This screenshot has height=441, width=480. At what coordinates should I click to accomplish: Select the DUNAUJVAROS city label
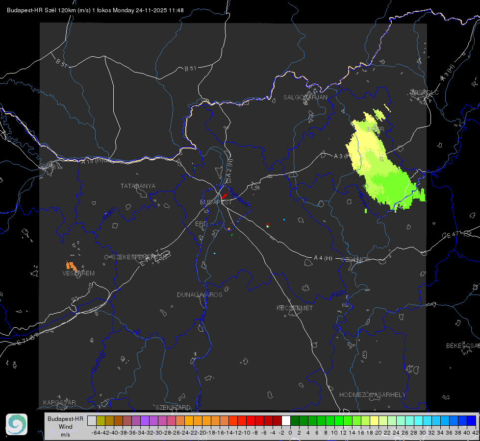point(200,294)
